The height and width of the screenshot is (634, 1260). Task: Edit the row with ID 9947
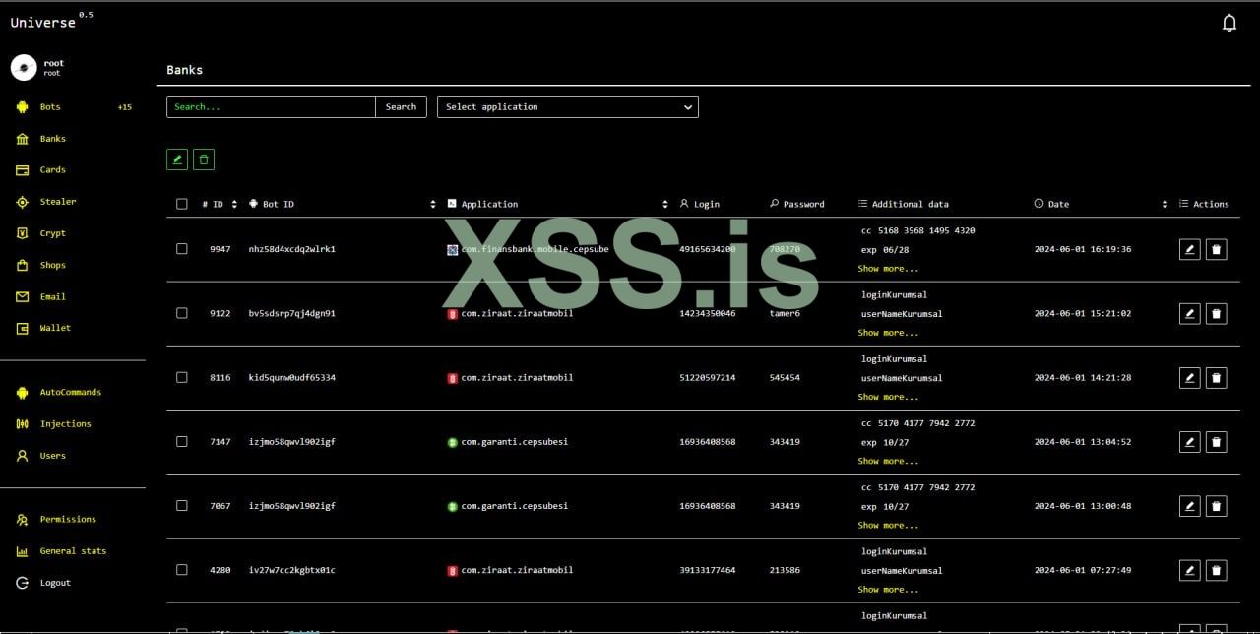1189,250
